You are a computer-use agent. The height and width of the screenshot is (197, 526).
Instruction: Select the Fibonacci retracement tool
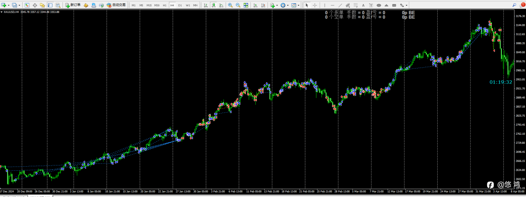coord(355,5)
